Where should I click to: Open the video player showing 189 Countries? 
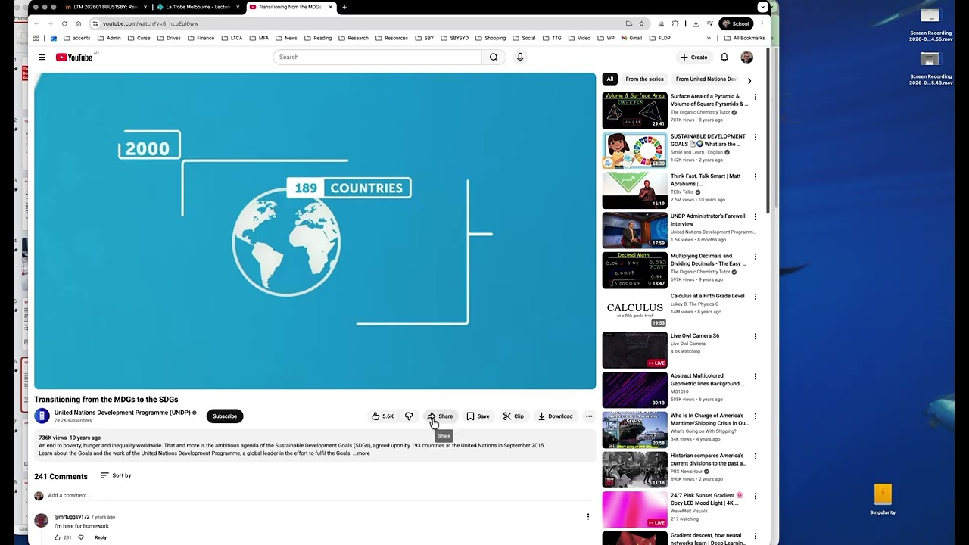pos(315,231)
